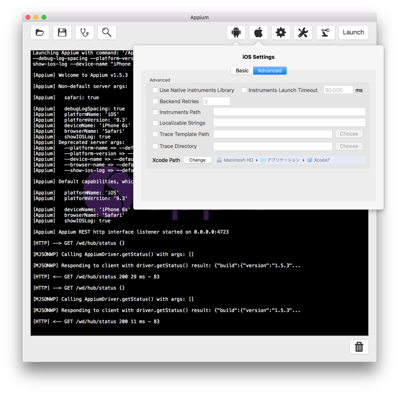
Task: Click the 'listener started on 0.0.0.0:4723' log line
Action: 131,232
